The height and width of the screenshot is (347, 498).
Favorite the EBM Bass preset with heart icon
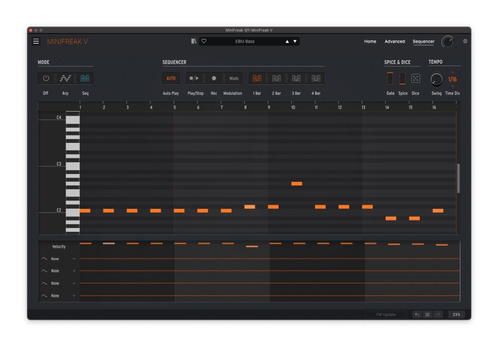pos(204,41)
